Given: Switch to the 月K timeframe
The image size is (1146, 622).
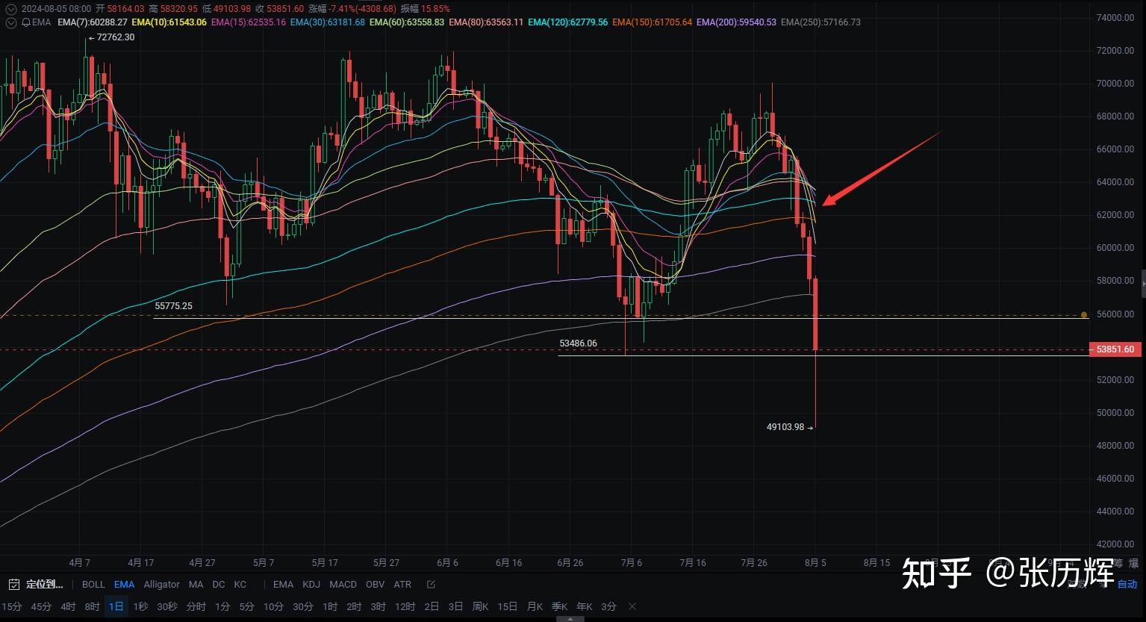Looking at the screenshot, I should click(535, 607).
